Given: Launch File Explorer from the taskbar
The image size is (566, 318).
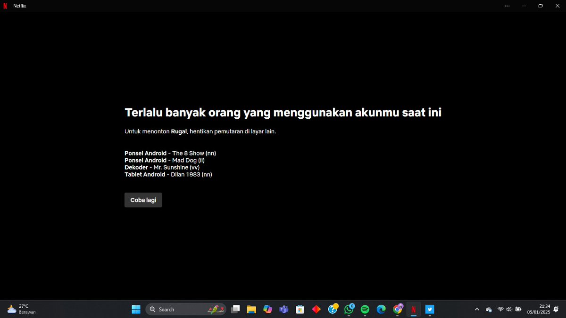Looking at the screenshot, I should point(251,310).
